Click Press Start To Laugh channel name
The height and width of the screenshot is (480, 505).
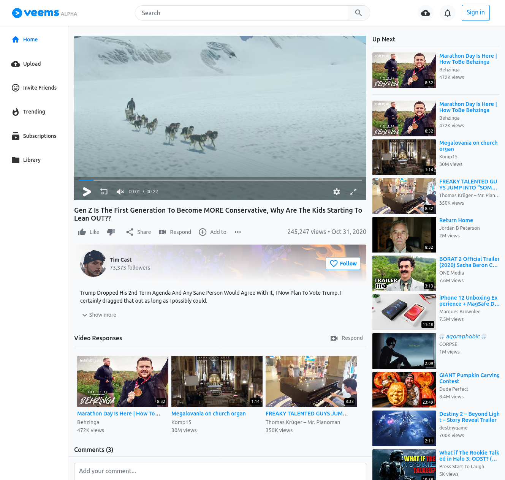point(462,467)
